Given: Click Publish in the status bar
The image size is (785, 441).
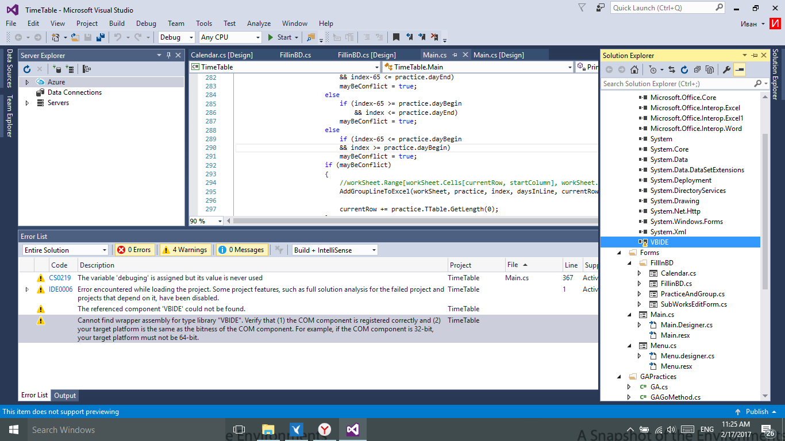Looking at the screenshot, I should 757,412.
